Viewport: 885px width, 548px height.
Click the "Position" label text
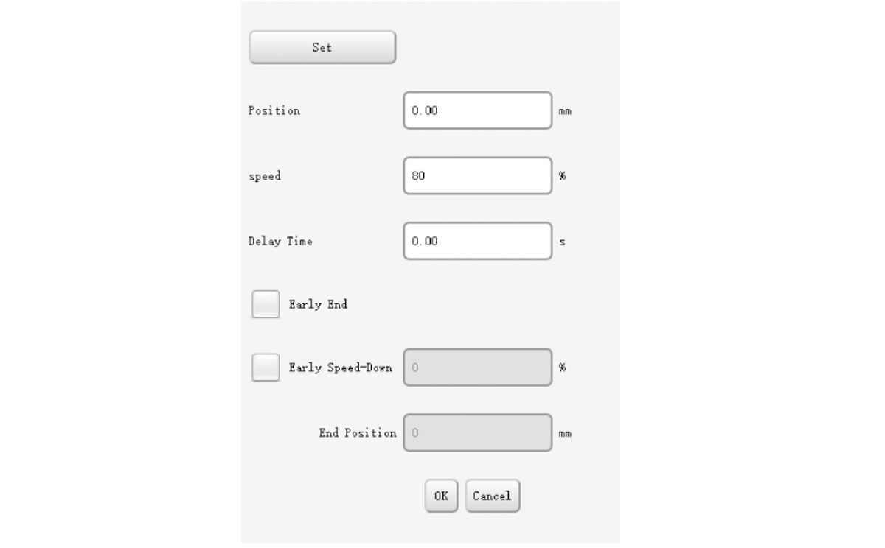pyautogui.click(x=274, y=110)
